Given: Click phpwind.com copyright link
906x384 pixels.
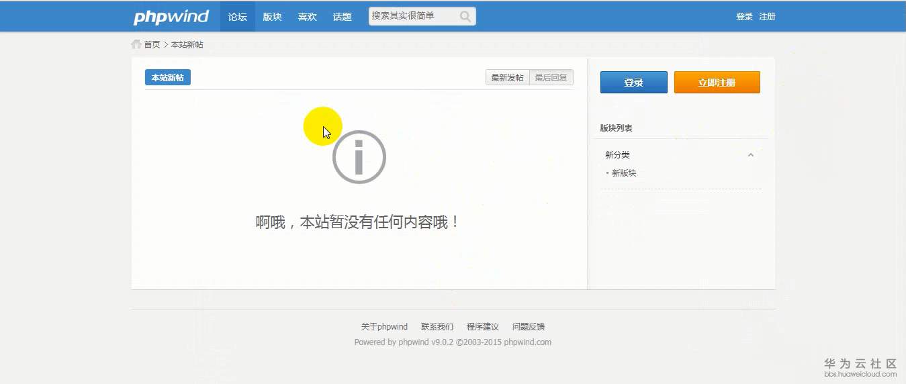Looking at the screenshot, I should tap(528, 342).
